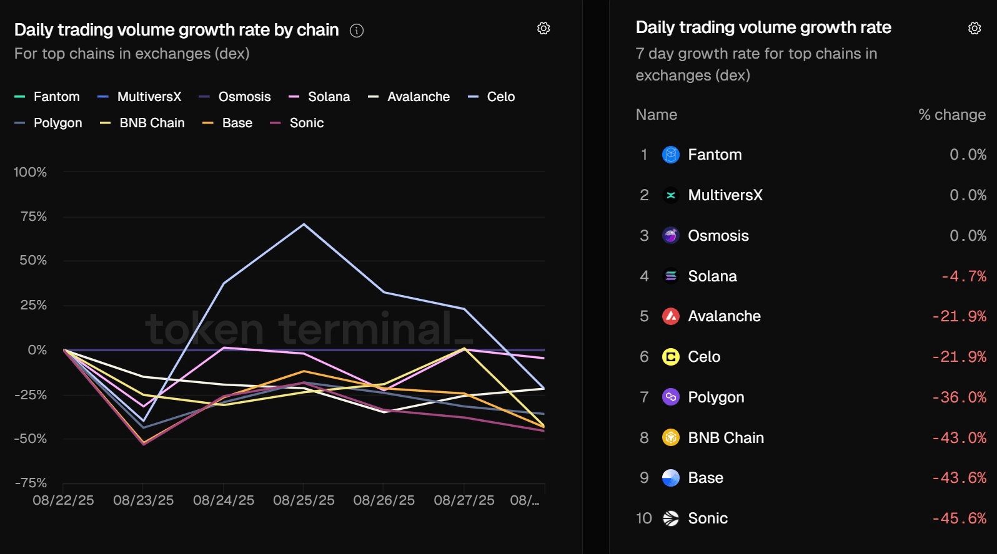Sort table by % change header
997x554 pixels.
click(x=951, y=115)
